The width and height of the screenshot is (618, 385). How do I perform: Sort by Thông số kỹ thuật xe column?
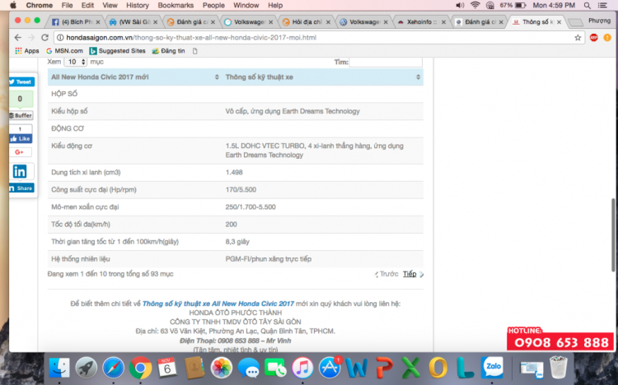coord(323,77)
